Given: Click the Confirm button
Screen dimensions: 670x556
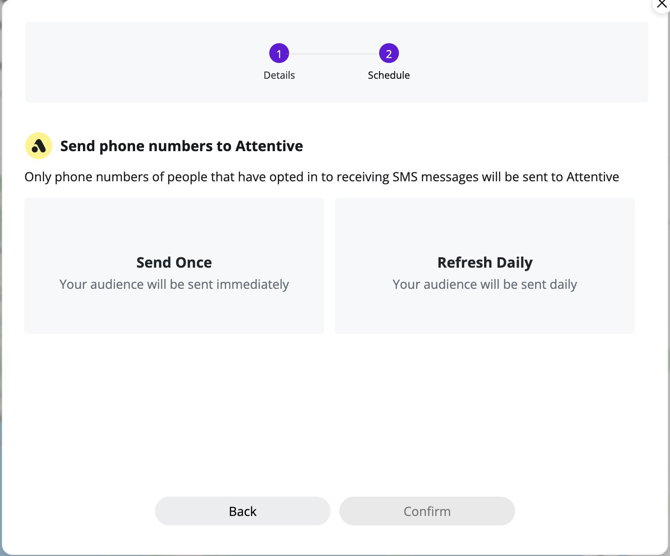Looking at the screenshot, I should [x=427, y=511].
